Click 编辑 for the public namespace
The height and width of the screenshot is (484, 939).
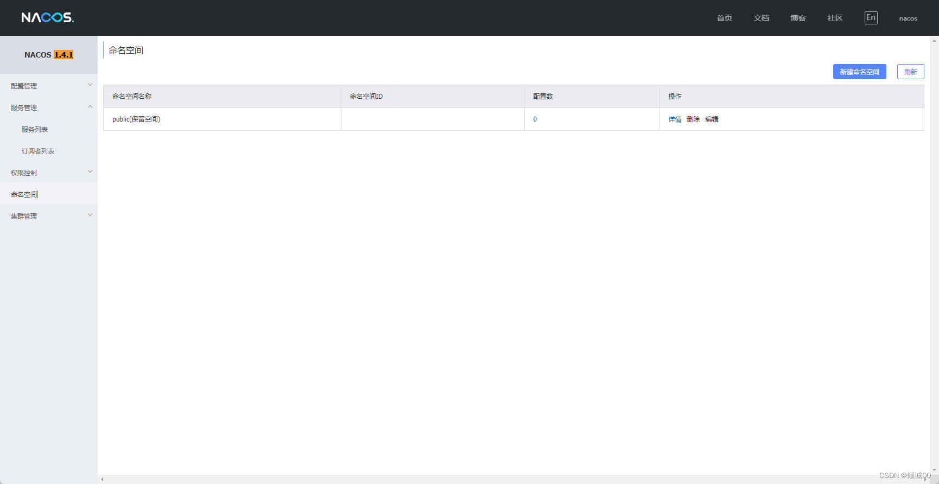[x=712, y=119]
